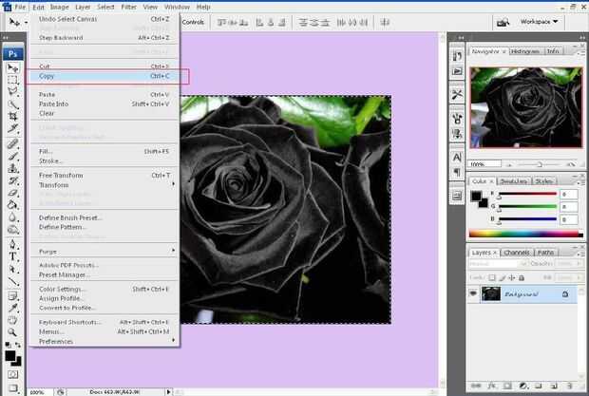Open the Go to Bridge icon
589x396 pixels.
503,23
